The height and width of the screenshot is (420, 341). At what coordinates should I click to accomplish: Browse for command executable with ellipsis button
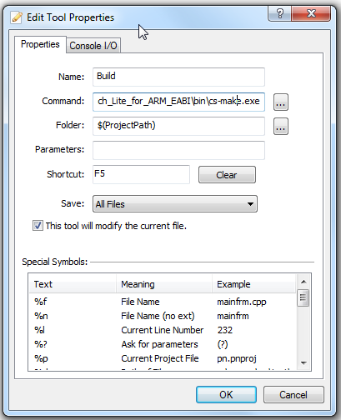pyautogui.click(x=281, y=102)
